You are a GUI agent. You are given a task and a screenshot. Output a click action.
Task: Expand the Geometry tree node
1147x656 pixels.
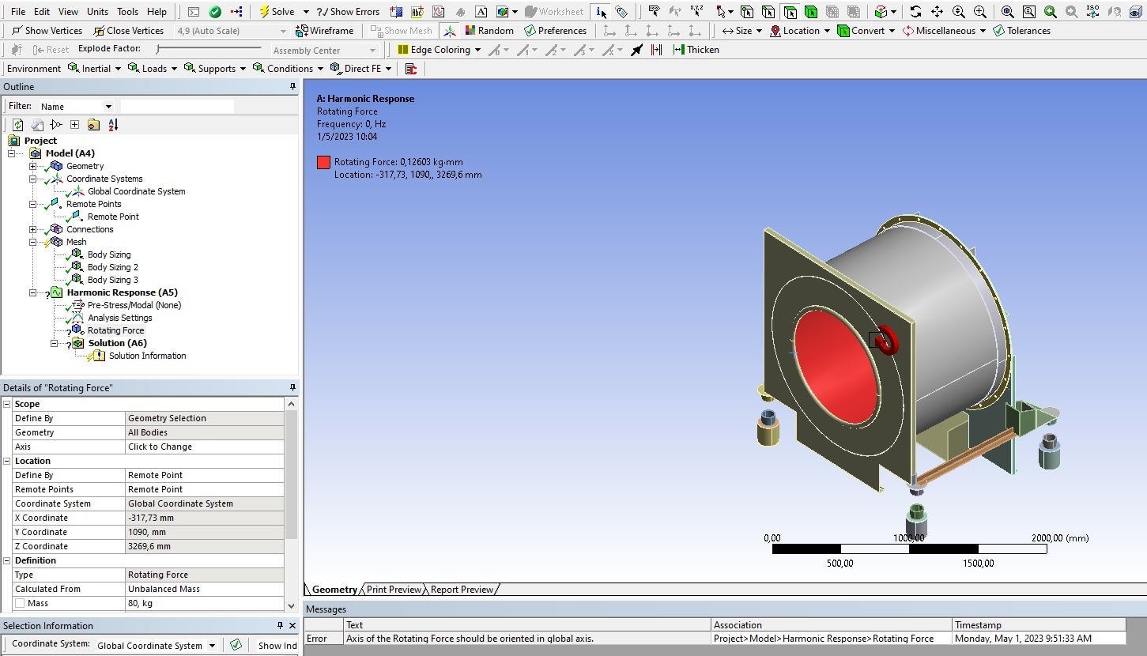coord(32,166)
